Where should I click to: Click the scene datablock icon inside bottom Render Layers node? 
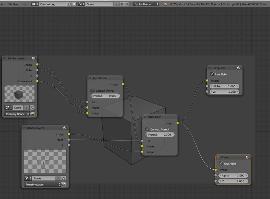pyautogui.click(x=27, y=178)
